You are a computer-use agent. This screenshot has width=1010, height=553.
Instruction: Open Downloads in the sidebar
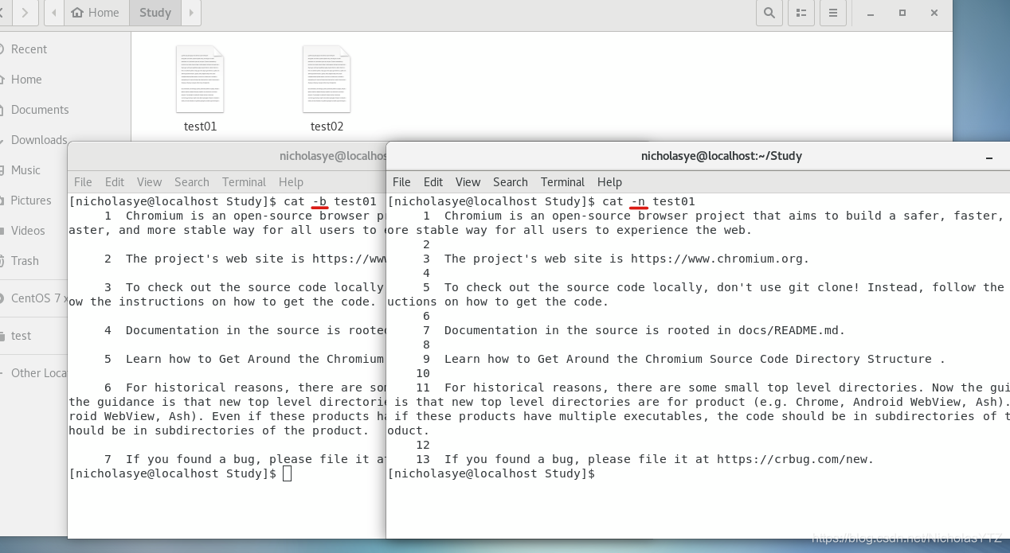tap(38, 140)
